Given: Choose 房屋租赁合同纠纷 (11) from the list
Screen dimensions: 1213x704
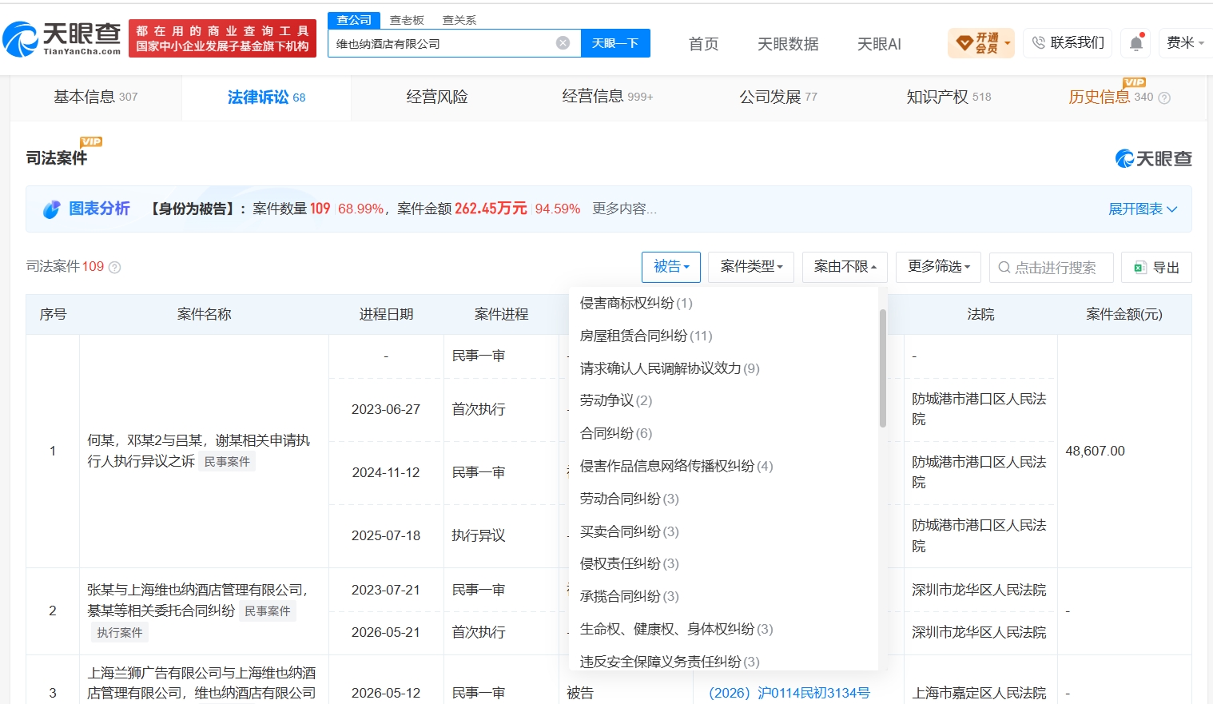Looking at the screenshot, I should [646, 336].
